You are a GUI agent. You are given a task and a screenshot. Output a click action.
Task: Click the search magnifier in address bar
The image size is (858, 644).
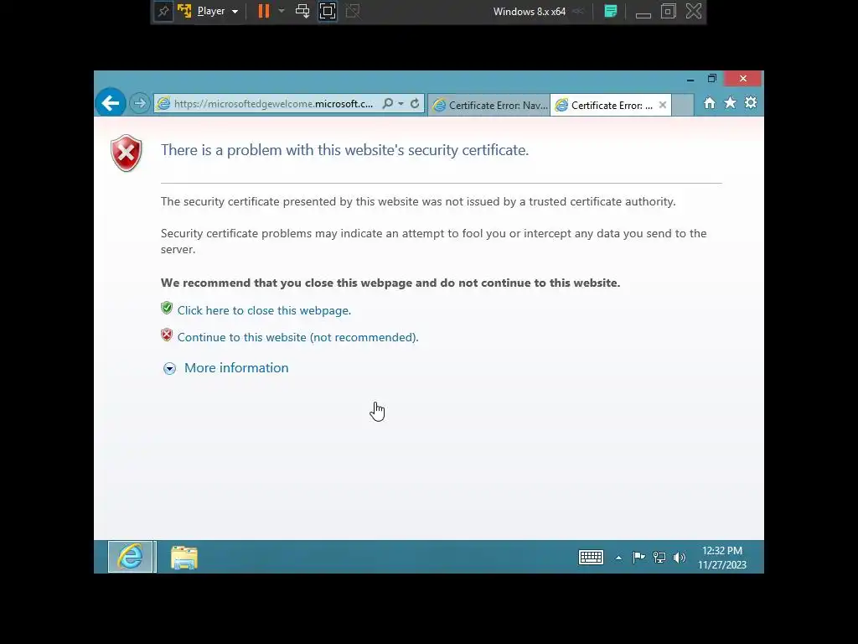387,103
